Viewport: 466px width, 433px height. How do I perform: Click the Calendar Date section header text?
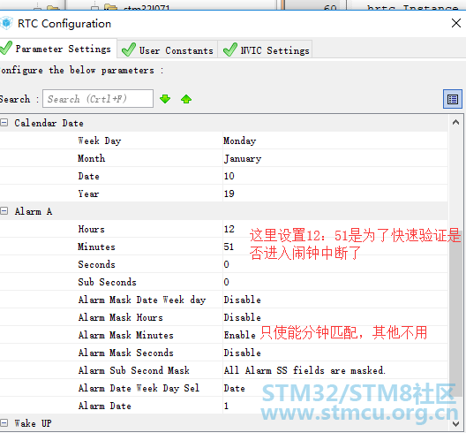point(49,123)
